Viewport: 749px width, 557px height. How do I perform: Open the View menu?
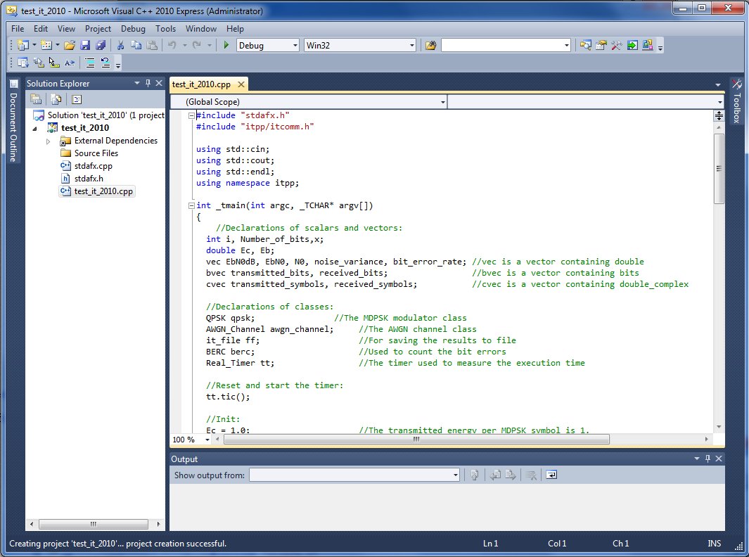(66, 29)
